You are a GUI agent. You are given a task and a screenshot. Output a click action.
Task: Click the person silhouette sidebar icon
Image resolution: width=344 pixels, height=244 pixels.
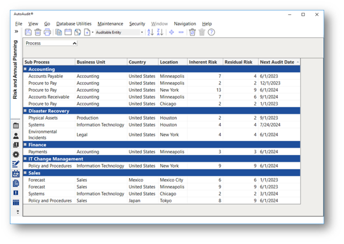tap(16, 136)
